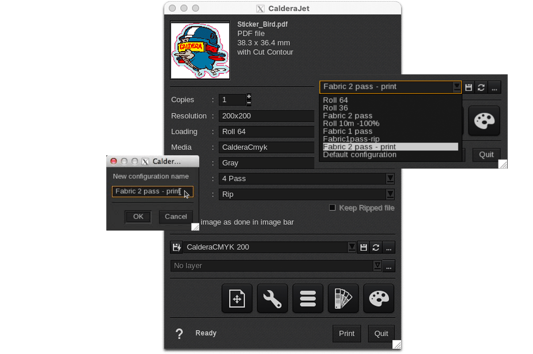Click the Sticker_Bird.pdf preview thumbnail
The image size is (533, 354).
(x=200, y=50)
